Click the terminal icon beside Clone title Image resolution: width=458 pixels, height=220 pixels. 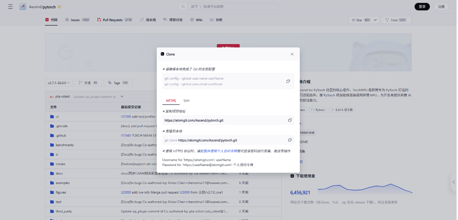point(162,54)
